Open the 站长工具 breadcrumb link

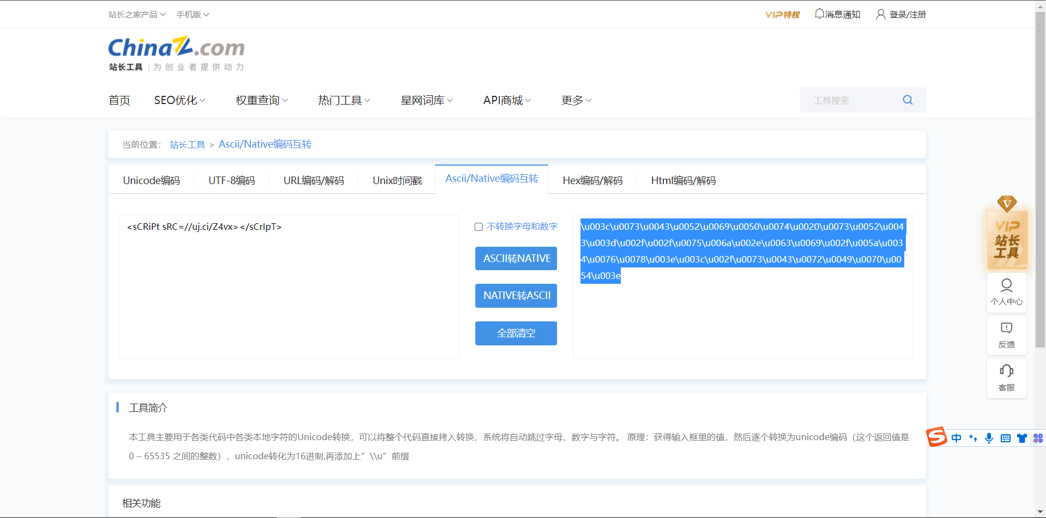[188, 144]
